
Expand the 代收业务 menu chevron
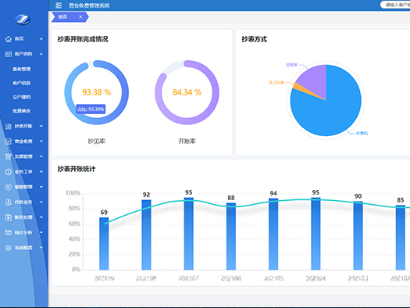point(41,202)
